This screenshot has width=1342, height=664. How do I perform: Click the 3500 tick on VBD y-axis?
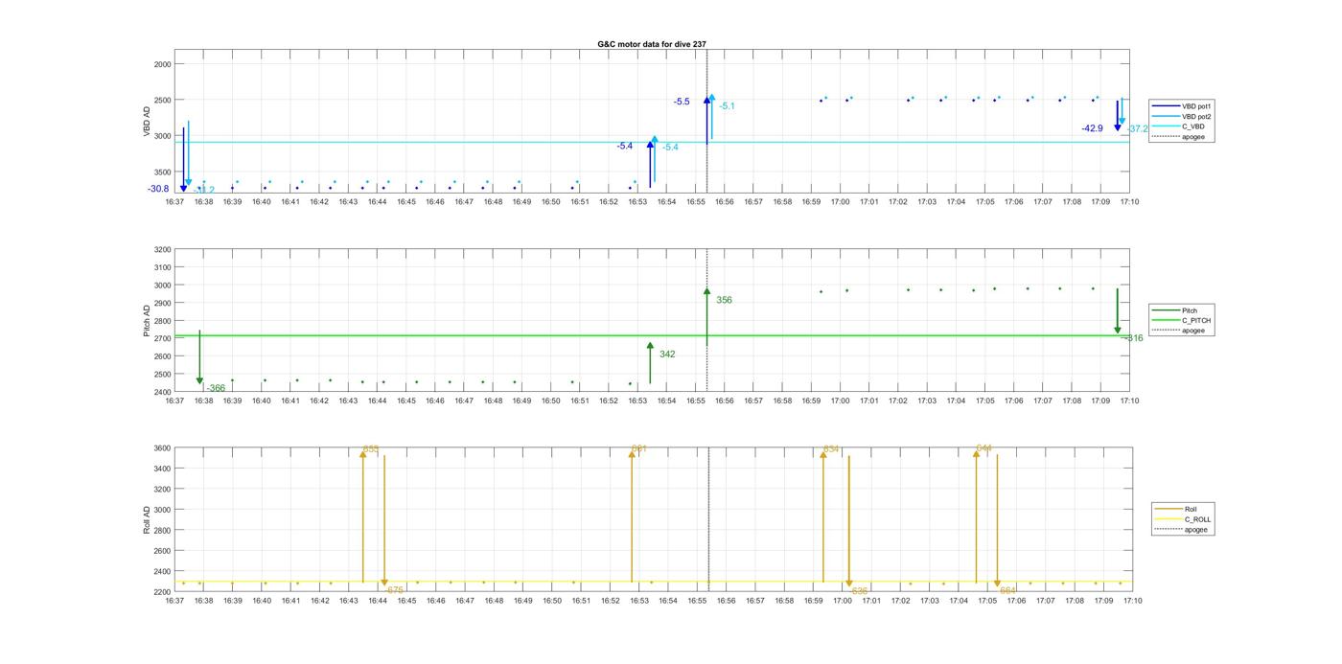pyautogui.click(x=162, y=172)
